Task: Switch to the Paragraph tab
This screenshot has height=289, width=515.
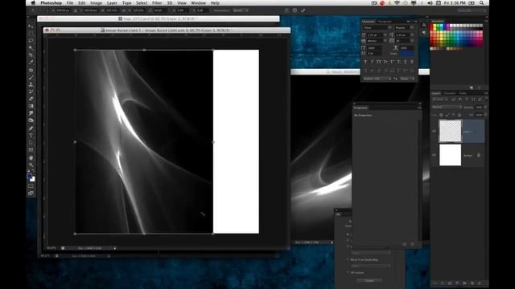Action: point(385,22)
